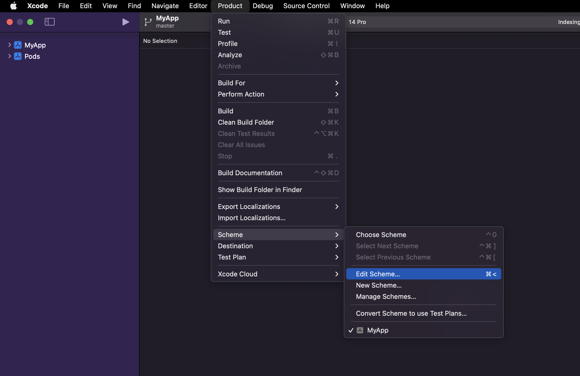Select Run from Product menu
The image size is (580, 376).
click(278, 21)
